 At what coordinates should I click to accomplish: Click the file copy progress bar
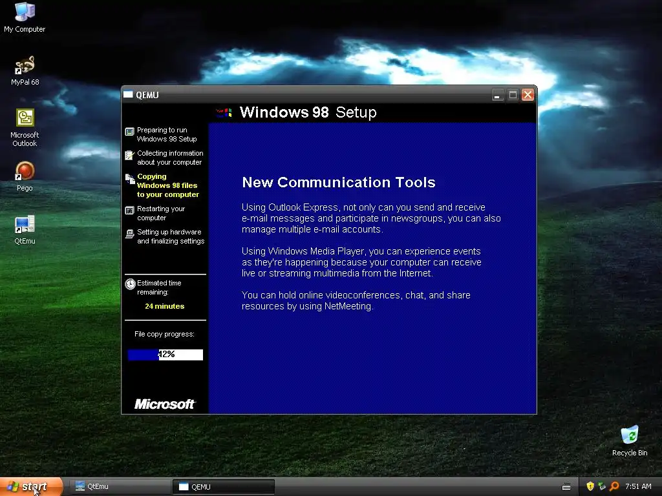[x=165, y=355]
